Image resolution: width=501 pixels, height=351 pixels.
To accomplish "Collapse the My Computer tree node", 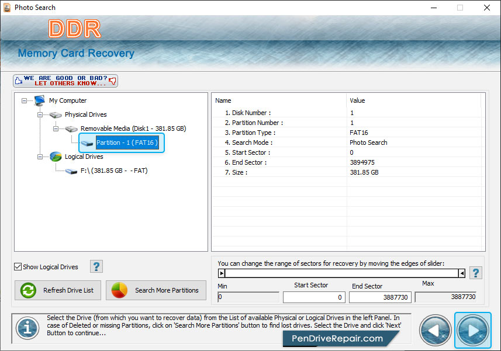I will point(25,101).
